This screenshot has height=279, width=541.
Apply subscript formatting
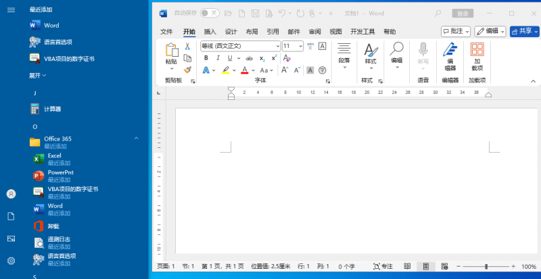tap(262, 59)
